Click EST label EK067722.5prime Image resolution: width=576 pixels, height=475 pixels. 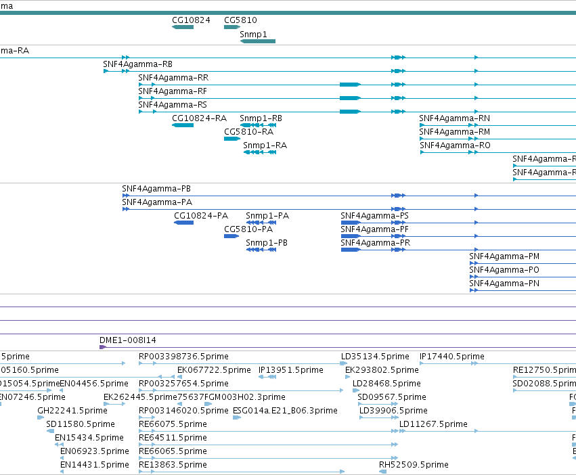click(x=214, y=370)
